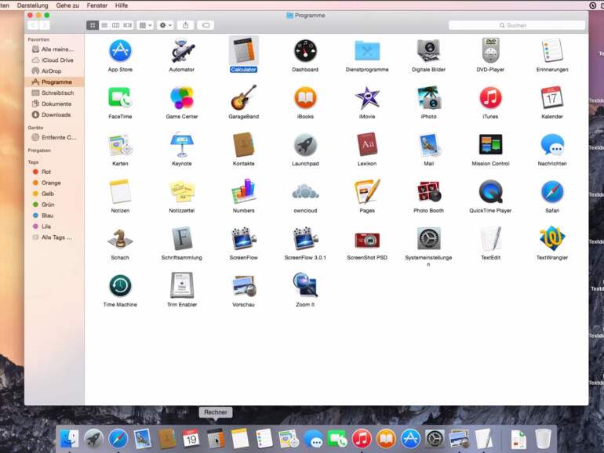
Task: Filter by the Rot tag
Action: [54, 172]
